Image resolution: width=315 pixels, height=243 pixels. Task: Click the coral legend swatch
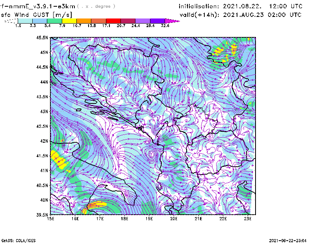click(99, 21)
